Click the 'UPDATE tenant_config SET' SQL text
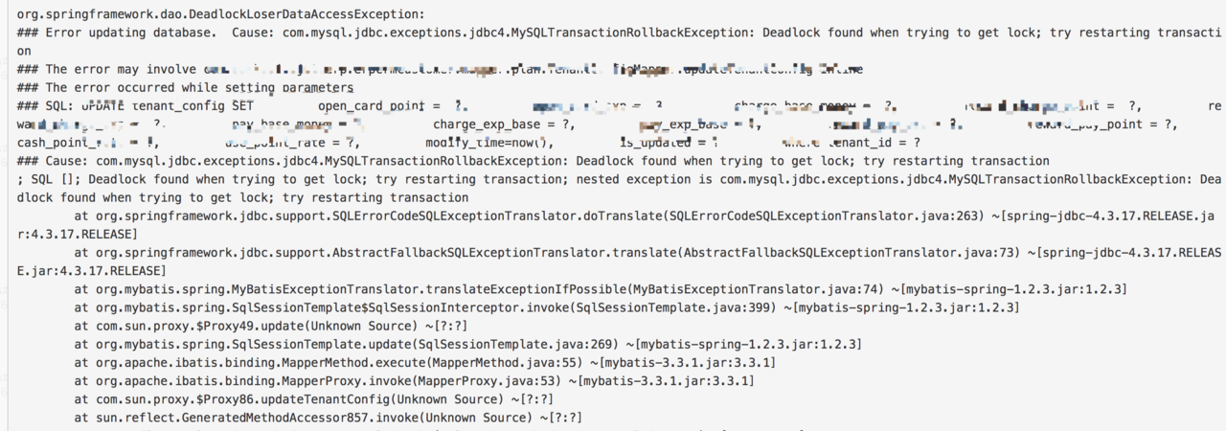 169,105
